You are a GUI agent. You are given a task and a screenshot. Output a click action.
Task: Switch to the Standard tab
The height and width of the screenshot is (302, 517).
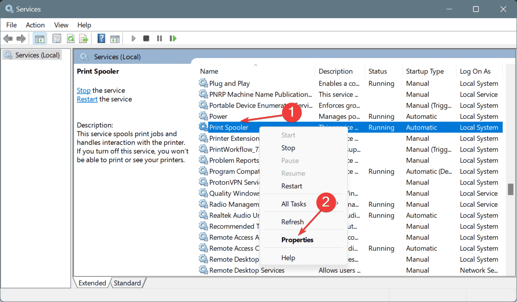[127, 283]
